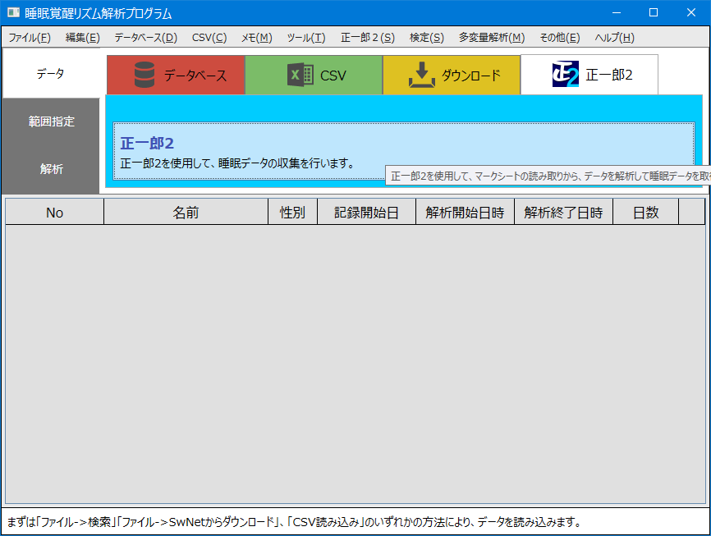This screenshot has height=536, width=711.
Task: Maximize the application window
Action: click(654, 12)
